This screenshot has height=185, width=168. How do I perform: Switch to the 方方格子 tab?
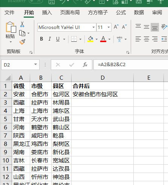coord(98,12)
